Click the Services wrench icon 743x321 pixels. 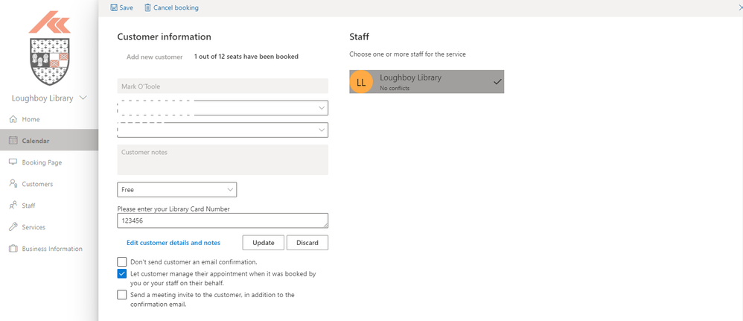tap(13, 227)
